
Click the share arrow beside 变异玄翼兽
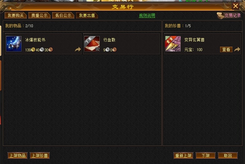coord(237,49)
